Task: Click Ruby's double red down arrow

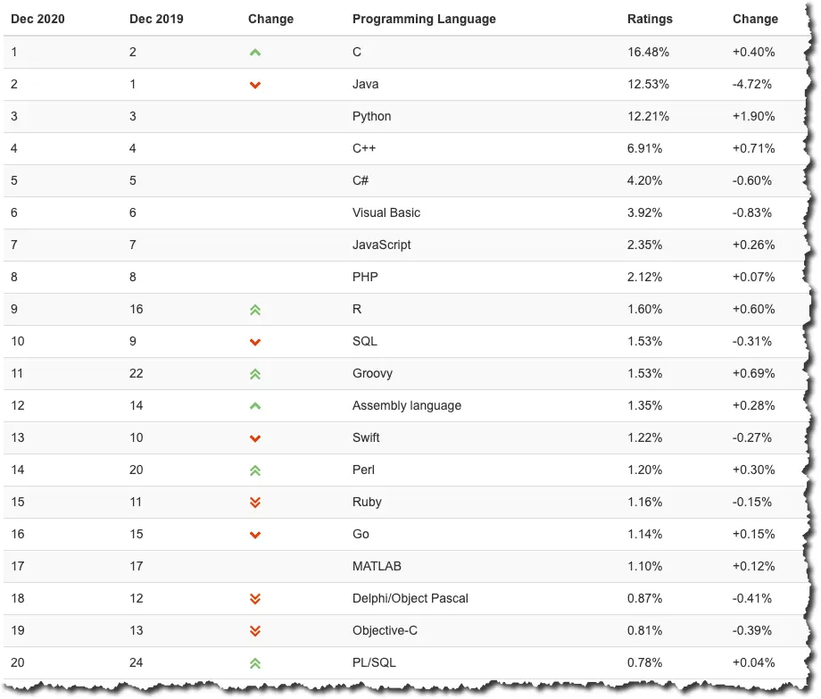Action: (x=255, y=503)
